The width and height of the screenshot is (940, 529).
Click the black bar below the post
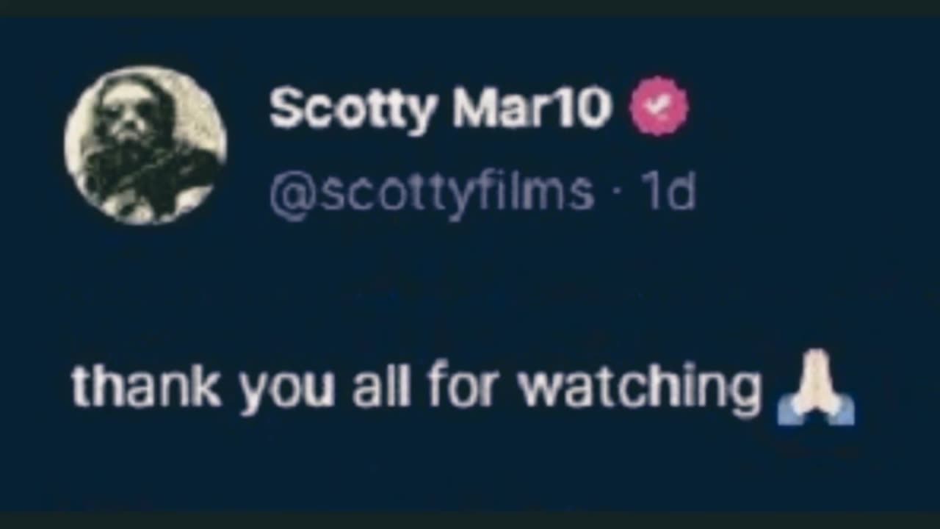[470, 520]
